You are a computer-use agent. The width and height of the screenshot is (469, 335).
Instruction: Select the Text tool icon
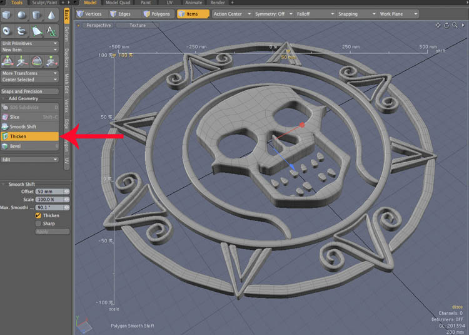tap(51, 31)
